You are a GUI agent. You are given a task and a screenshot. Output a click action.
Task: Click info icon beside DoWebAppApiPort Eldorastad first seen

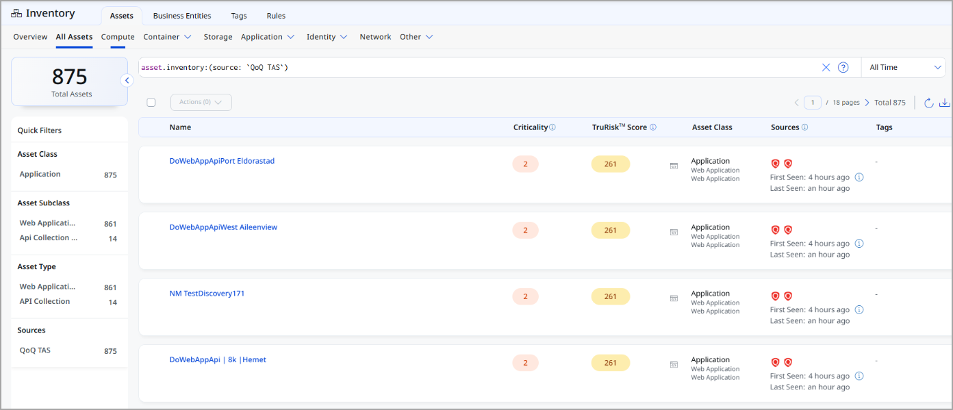859,177
